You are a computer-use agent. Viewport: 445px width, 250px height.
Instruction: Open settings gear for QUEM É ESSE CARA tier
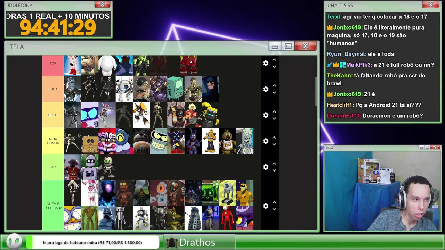tap(266, 206)
